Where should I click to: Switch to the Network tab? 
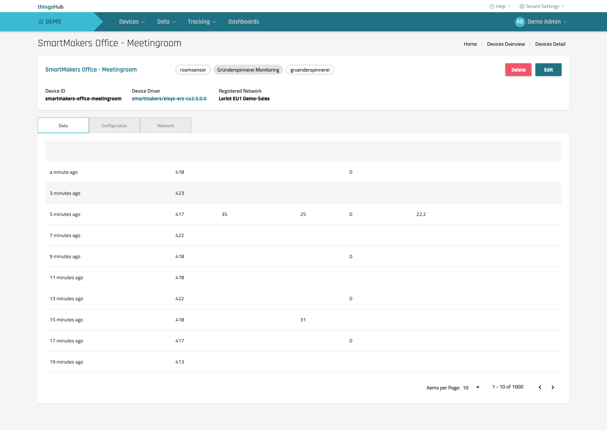click(166, 126)
